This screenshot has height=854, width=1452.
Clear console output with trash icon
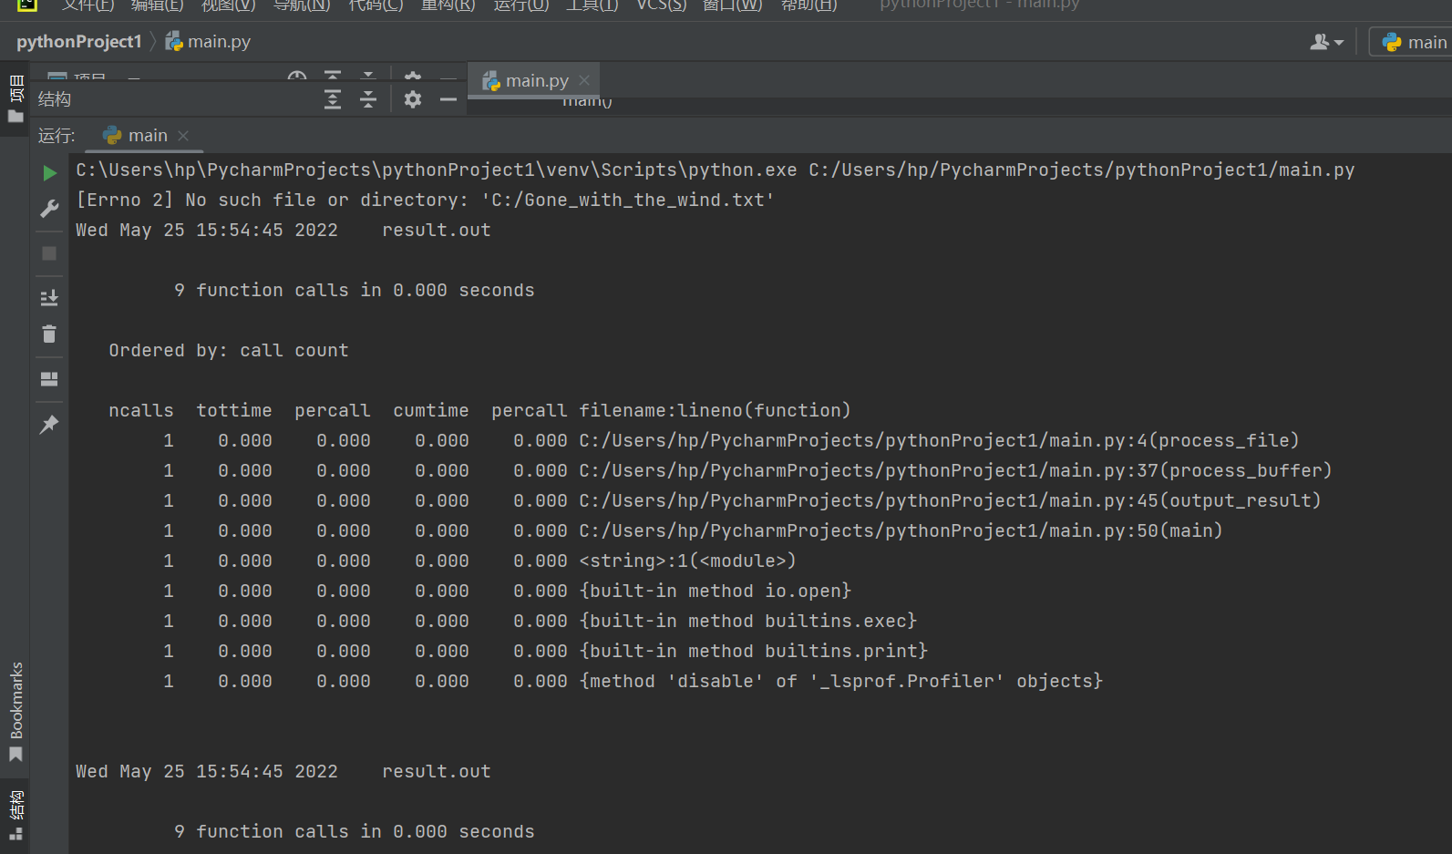49,334
